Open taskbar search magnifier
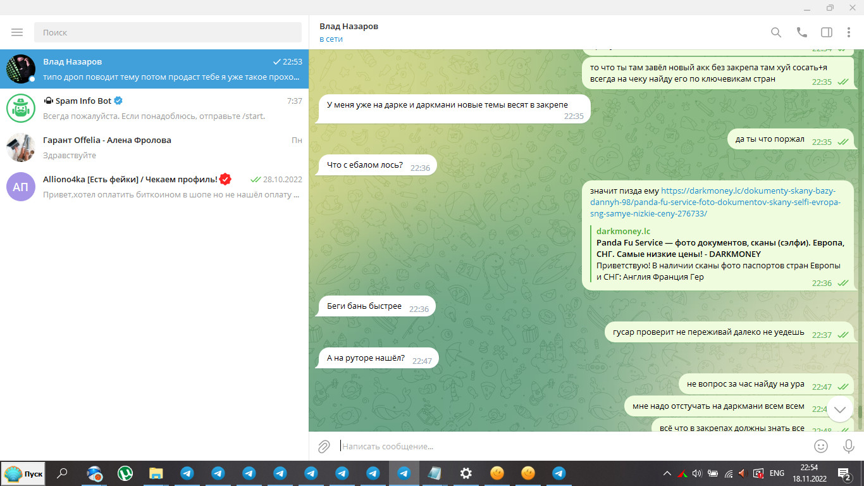 (63, 473)
